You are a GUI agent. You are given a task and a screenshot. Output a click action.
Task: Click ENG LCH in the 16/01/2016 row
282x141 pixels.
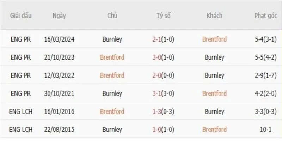[x=21, y=111]
